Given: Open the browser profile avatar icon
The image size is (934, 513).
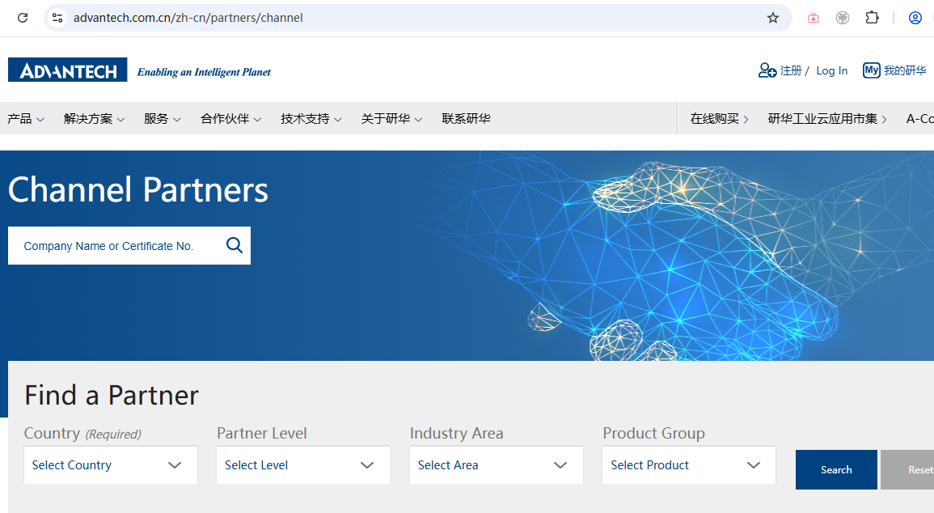Looking at the screenshot, I should (x=915, y=18).
